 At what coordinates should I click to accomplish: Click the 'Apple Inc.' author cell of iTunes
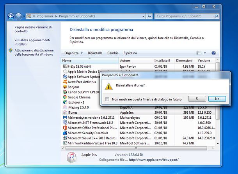[127, 112]
